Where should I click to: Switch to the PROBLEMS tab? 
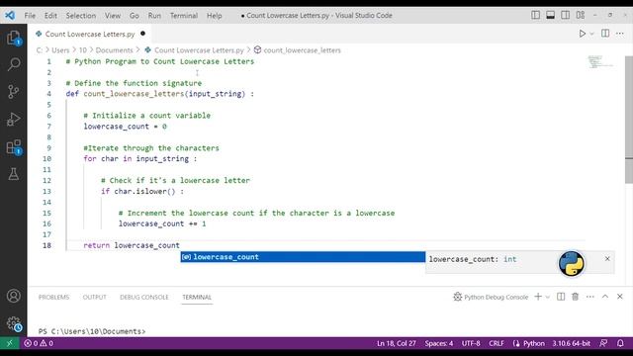(x=53, y=297)
